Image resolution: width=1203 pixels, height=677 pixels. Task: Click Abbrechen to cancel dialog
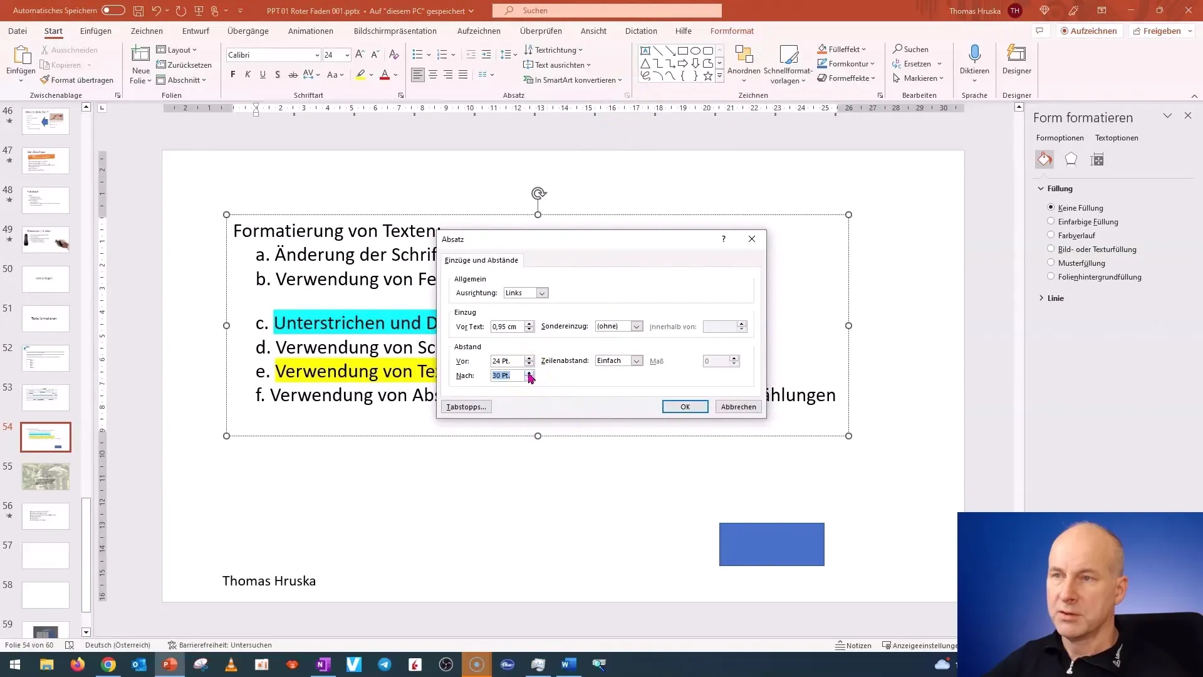point(739,406)
